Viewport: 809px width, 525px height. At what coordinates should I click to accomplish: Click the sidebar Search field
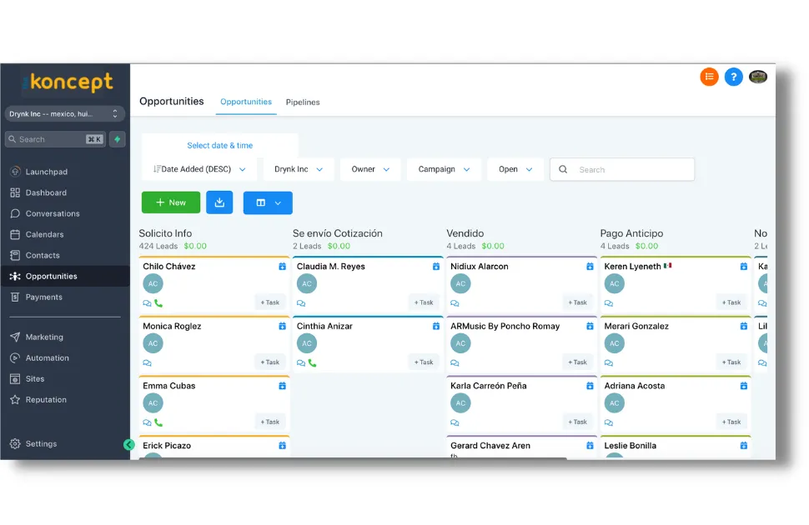tap(55, 139)
